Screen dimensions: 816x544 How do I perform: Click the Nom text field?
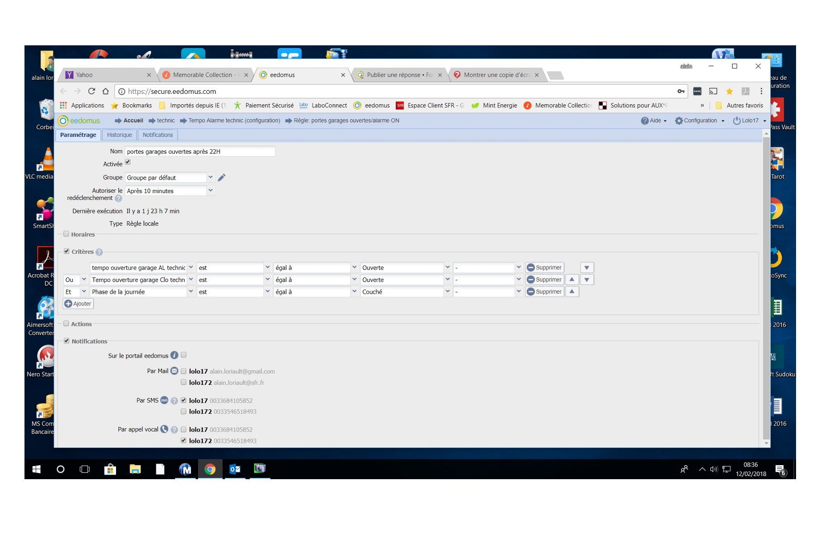pos(200,151)
